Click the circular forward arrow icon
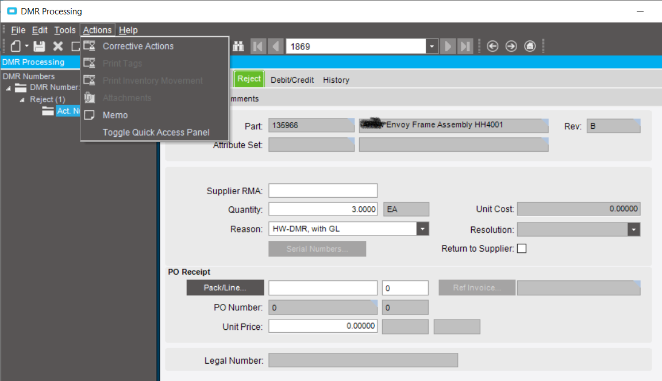The image size is (662, 381). click(511, 46)
